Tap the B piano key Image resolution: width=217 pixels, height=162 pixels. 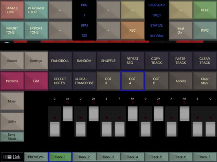pos(197,129)
